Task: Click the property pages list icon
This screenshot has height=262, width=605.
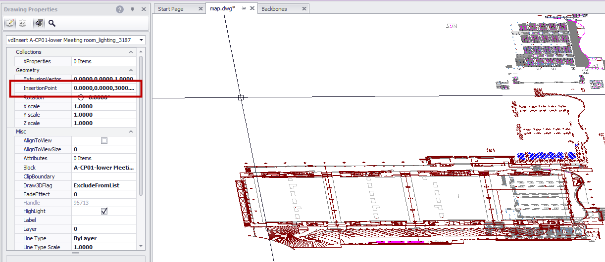Action: point(39,23)
